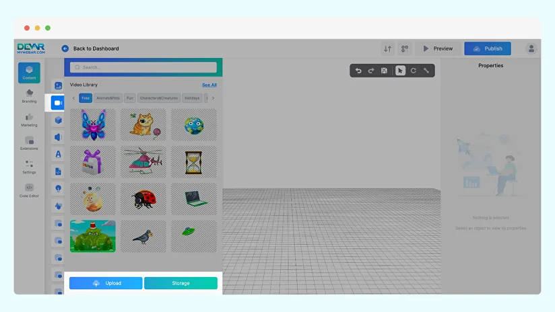Activate the cursor select tool
555x312 pixels.
point(400,71)
